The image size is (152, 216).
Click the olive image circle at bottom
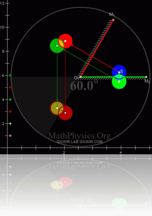point(57,108)
